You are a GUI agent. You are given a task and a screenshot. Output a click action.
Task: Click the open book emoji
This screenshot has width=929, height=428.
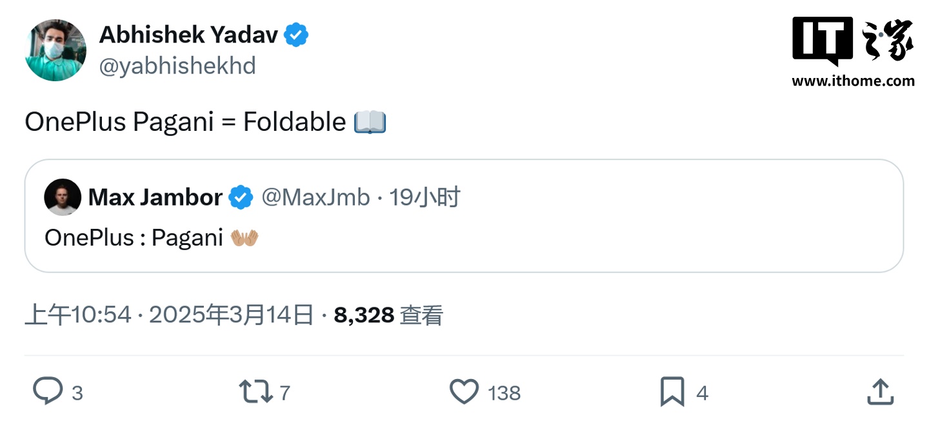coord(370,122)
